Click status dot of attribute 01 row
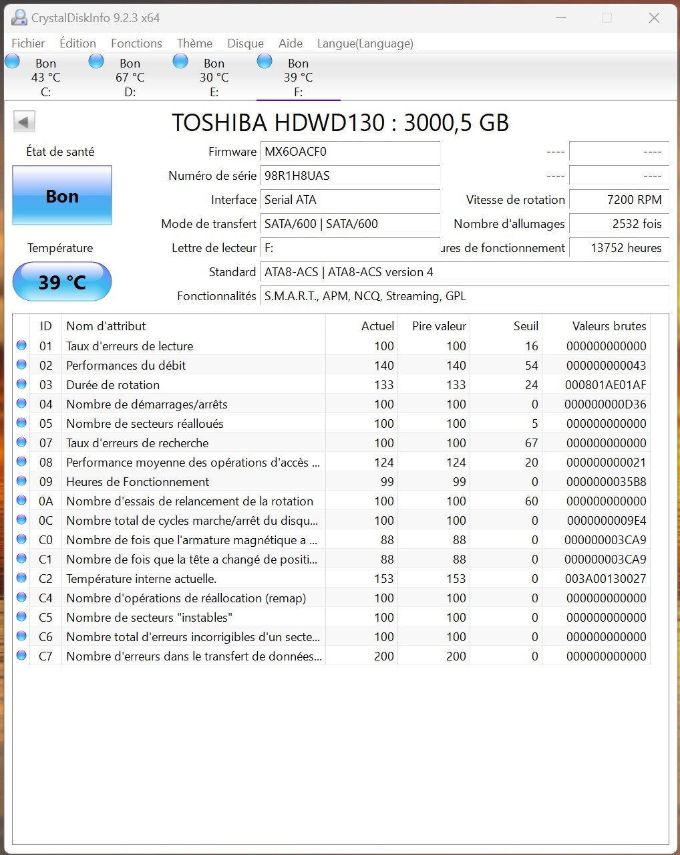Screen dimensions: 680x855 (x=21, y=345)
